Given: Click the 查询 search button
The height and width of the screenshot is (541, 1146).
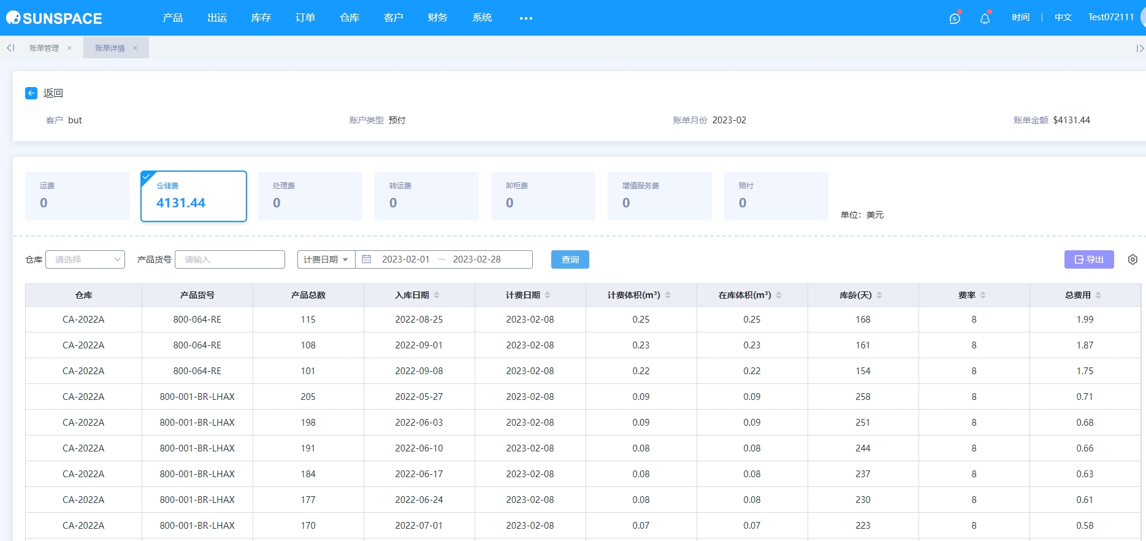Looking at the screenshot, I should coord(570,259).
